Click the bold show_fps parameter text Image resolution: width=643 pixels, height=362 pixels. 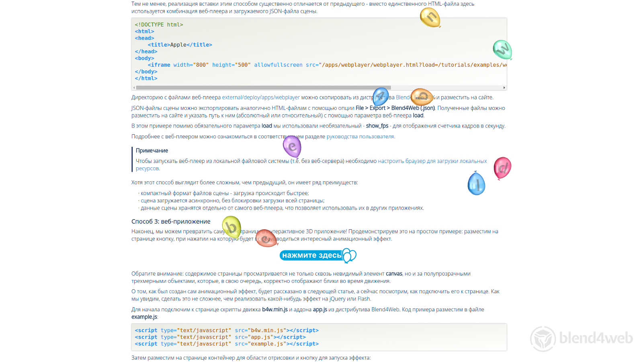click(x=377, y=126)
